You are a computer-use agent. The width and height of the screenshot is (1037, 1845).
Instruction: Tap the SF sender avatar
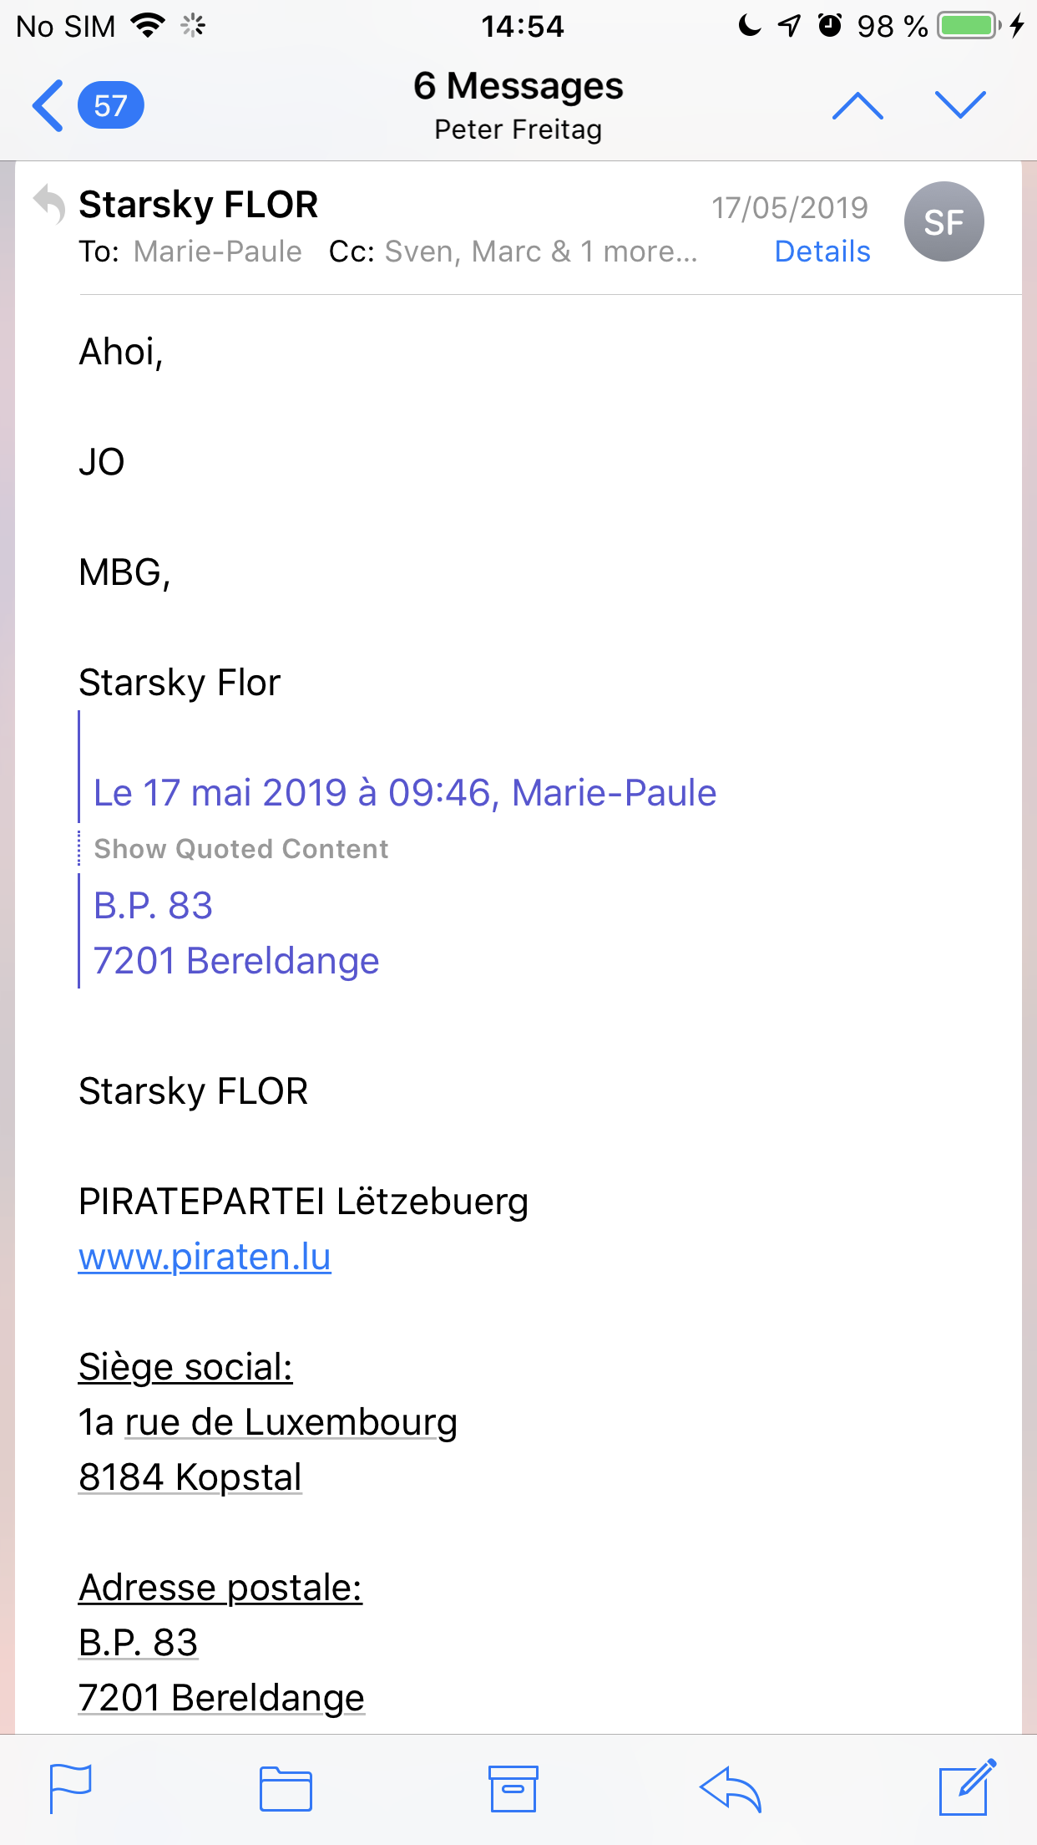click(x=943, y=222)
